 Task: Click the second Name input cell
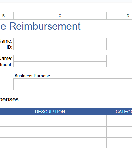(60, 58)
